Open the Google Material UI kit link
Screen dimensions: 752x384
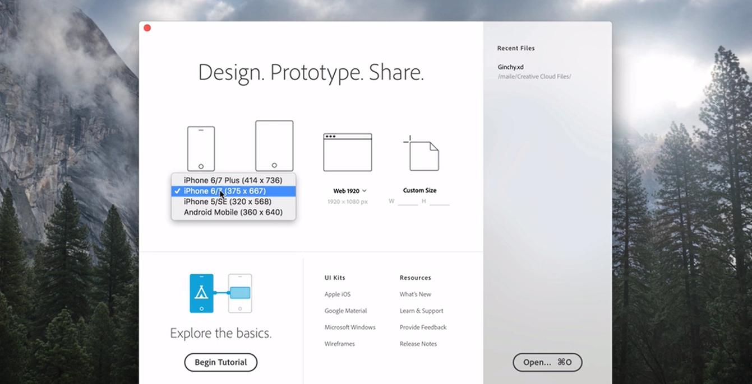click(x=345, y=311)
